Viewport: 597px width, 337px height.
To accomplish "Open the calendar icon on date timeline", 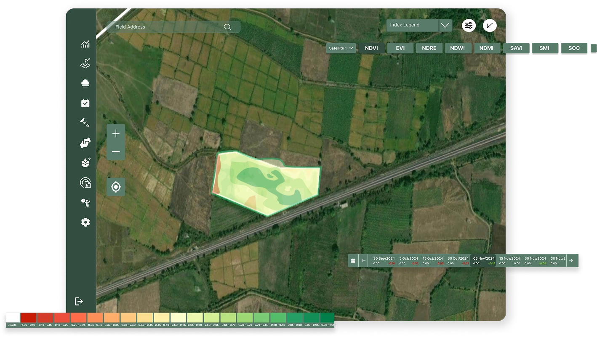I will point(353,261).
